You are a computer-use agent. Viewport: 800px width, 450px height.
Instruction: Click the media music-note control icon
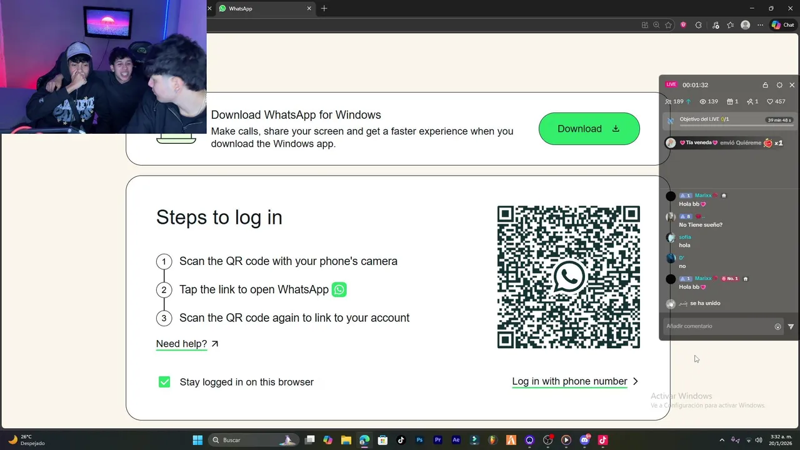pos(714,25)
